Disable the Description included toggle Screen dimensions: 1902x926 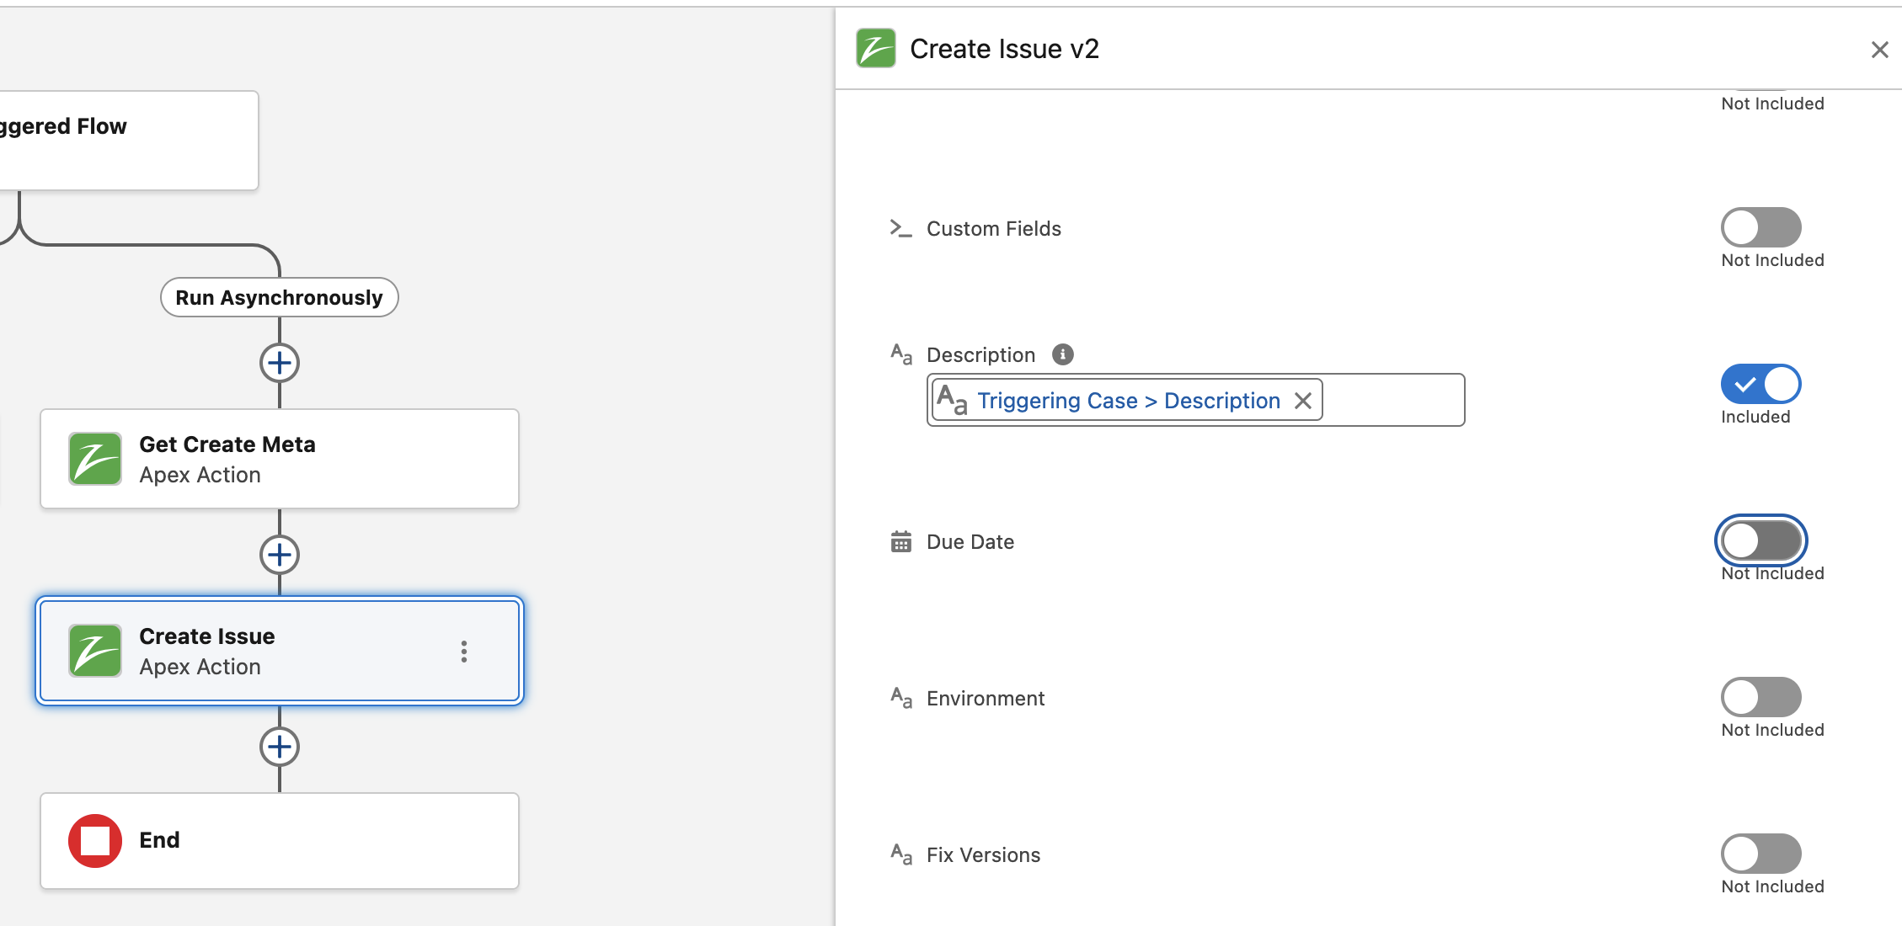coord(1760,384)
